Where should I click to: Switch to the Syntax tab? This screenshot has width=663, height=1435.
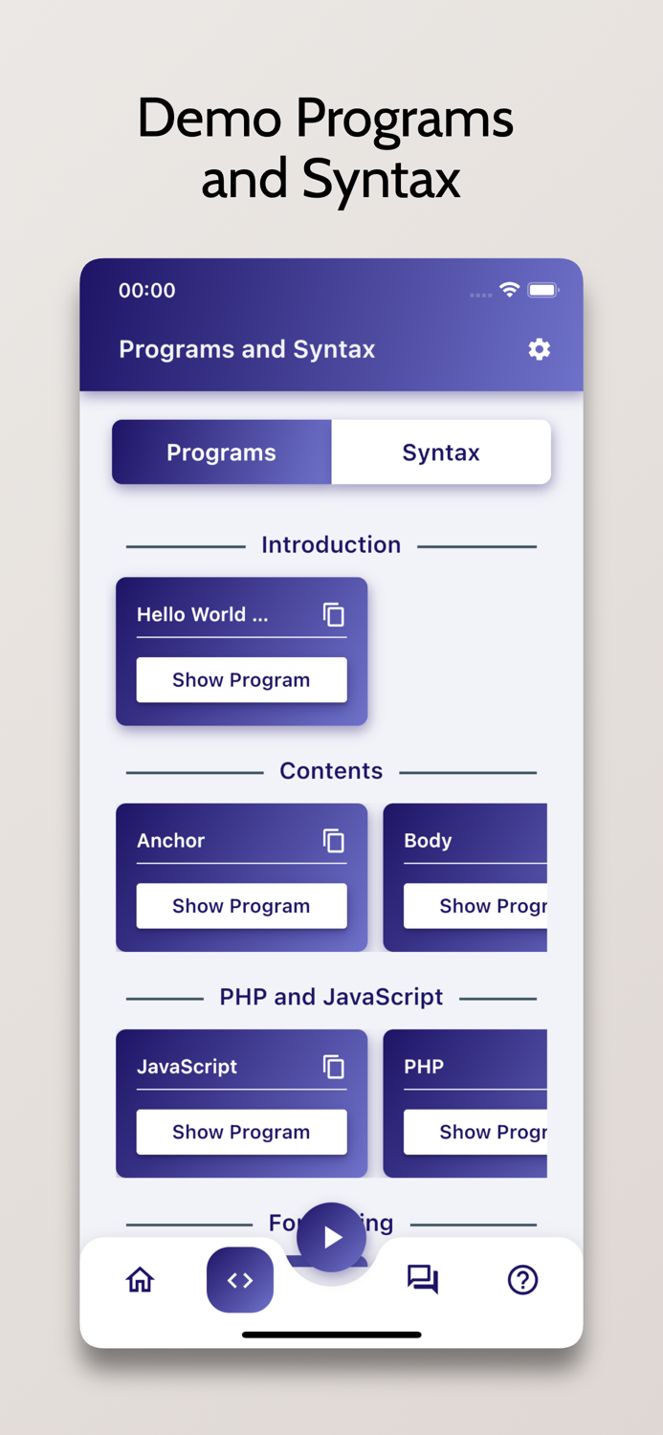click(441, 452)
